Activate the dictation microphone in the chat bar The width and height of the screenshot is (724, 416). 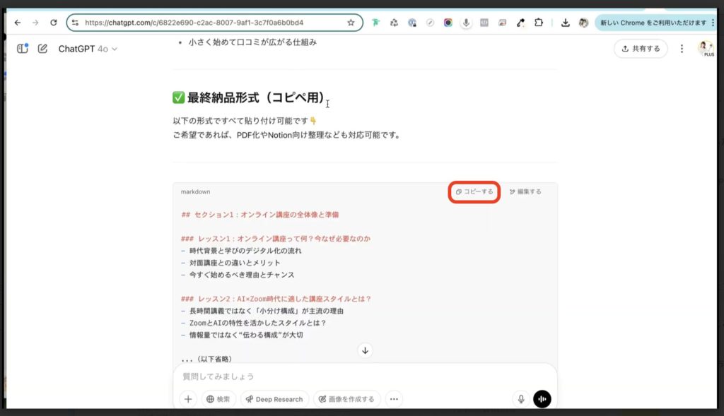coord(520,399)
